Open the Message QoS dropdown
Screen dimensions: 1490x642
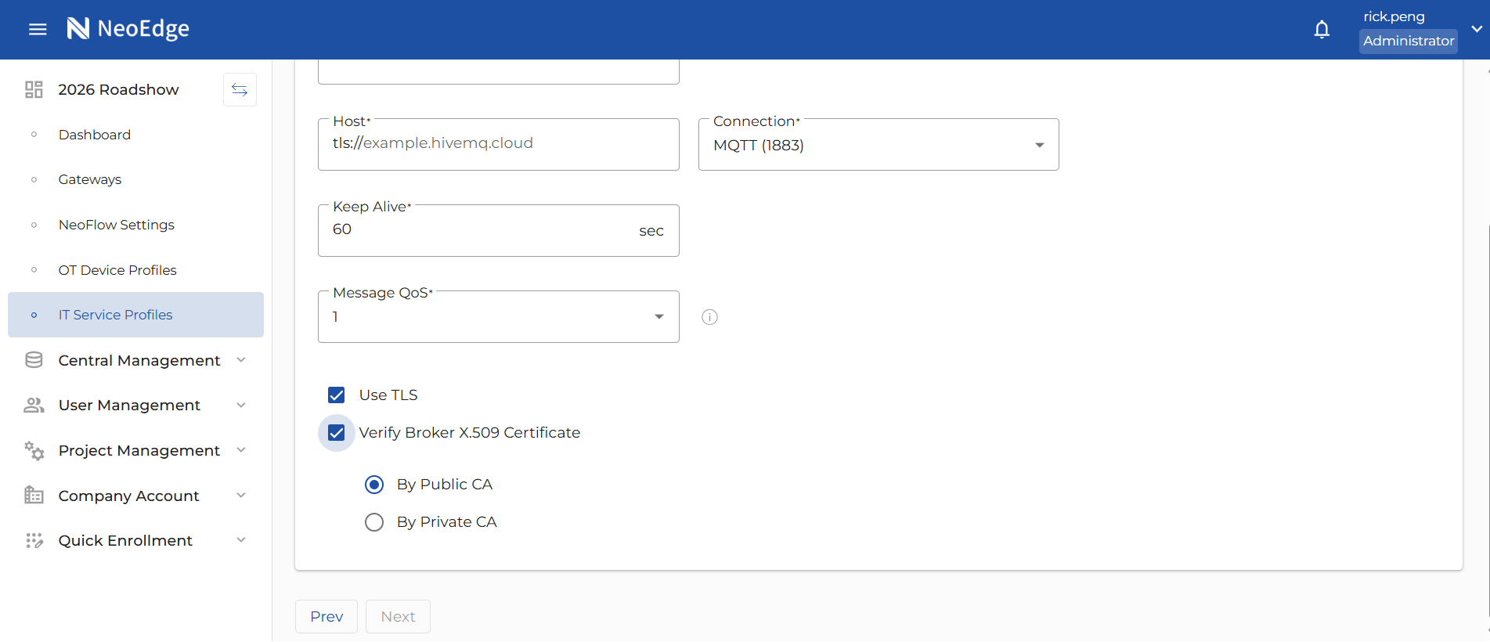tap(498, 317)
